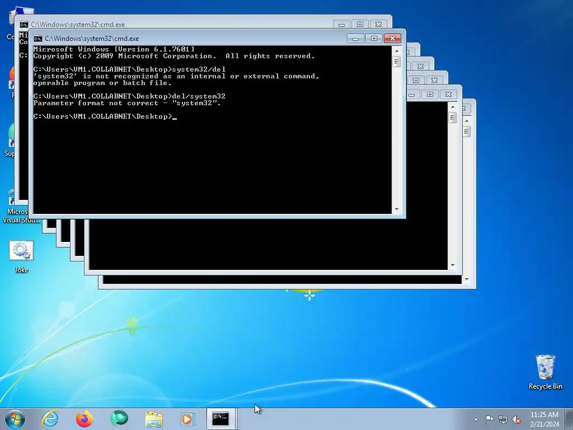Launch Firefox from the taskbar
Image resolution: width=573 pixels, height=430 pixels.
coord(84,419)
